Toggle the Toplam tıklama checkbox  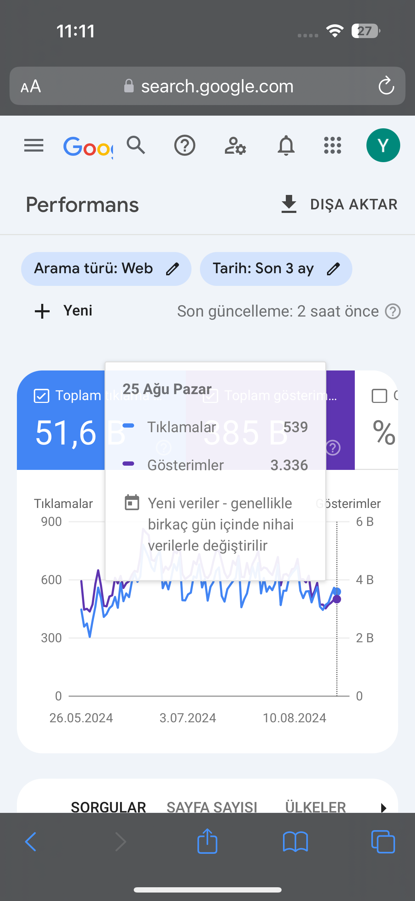click(x=41, y=396)
